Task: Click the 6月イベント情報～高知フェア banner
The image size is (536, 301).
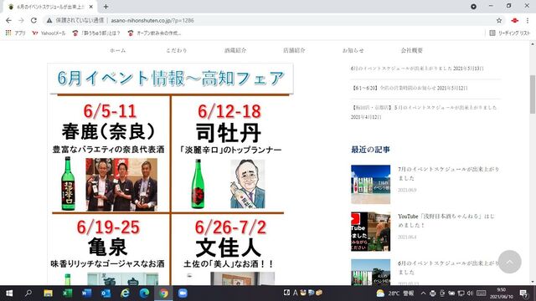Action: [x=171, y=79]
